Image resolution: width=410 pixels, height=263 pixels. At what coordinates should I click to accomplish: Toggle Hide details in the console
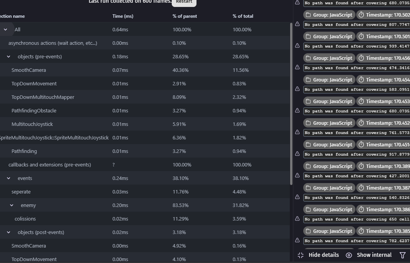click(318, 255)
